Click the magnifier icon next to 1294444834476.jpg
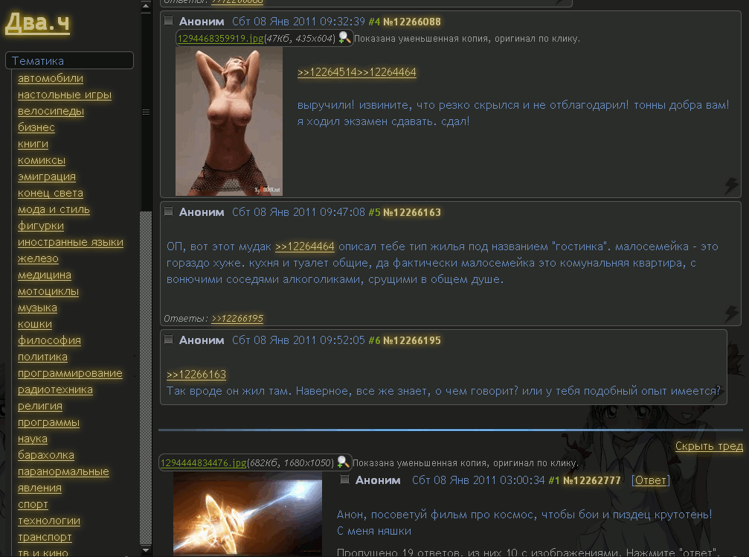The image size is (749, 557). [343, 462]
